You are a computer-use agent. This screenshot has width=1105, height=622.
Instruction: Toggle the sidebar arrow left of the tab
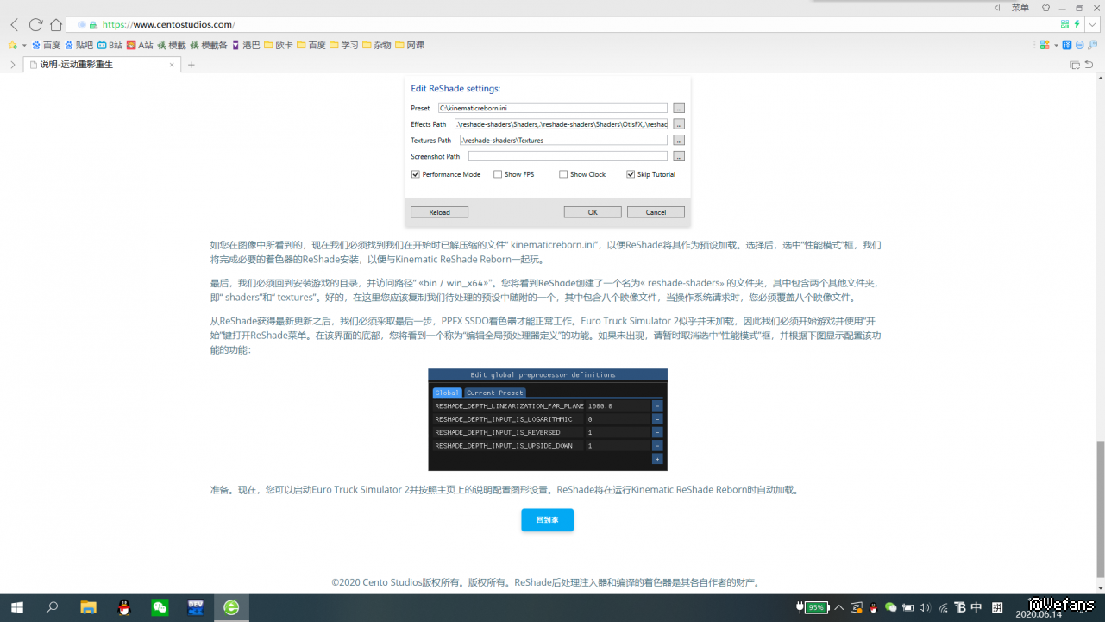click(11, 65)
